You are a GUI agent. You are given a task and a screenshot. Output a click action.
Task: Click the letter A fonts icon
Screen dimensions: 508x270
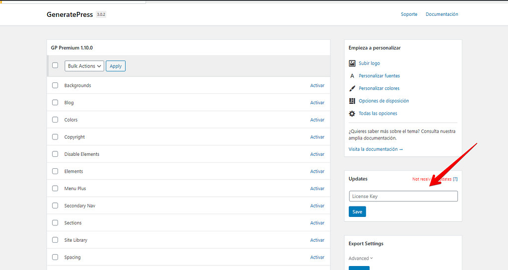click(x=352, y=76)
